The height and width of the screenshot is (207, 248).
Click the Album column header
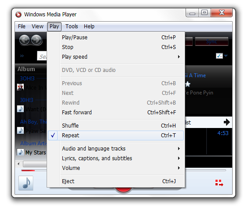(31, 69)
